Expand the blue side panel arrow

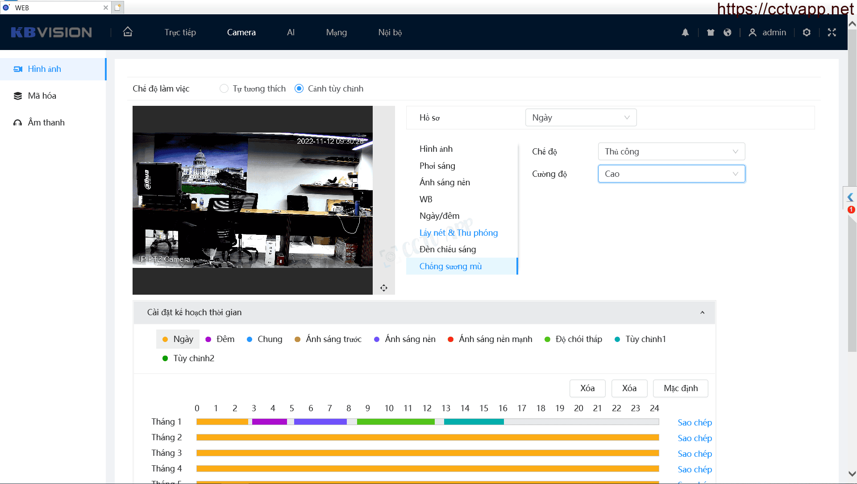coord(850,197)
